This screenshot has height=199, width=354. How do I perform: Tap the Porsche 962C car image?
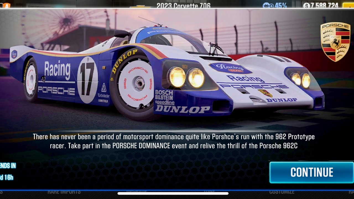pos(167,69)
